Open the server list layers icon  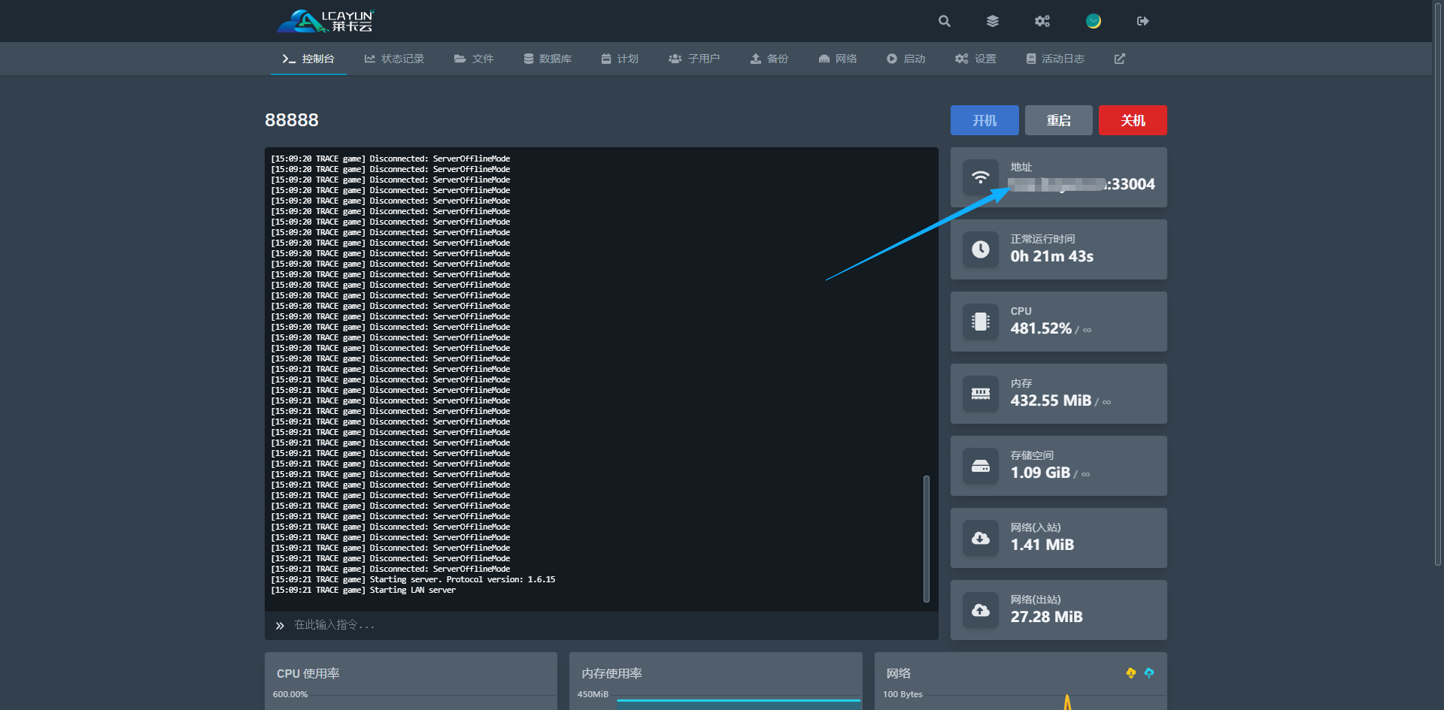coord(993,21)
